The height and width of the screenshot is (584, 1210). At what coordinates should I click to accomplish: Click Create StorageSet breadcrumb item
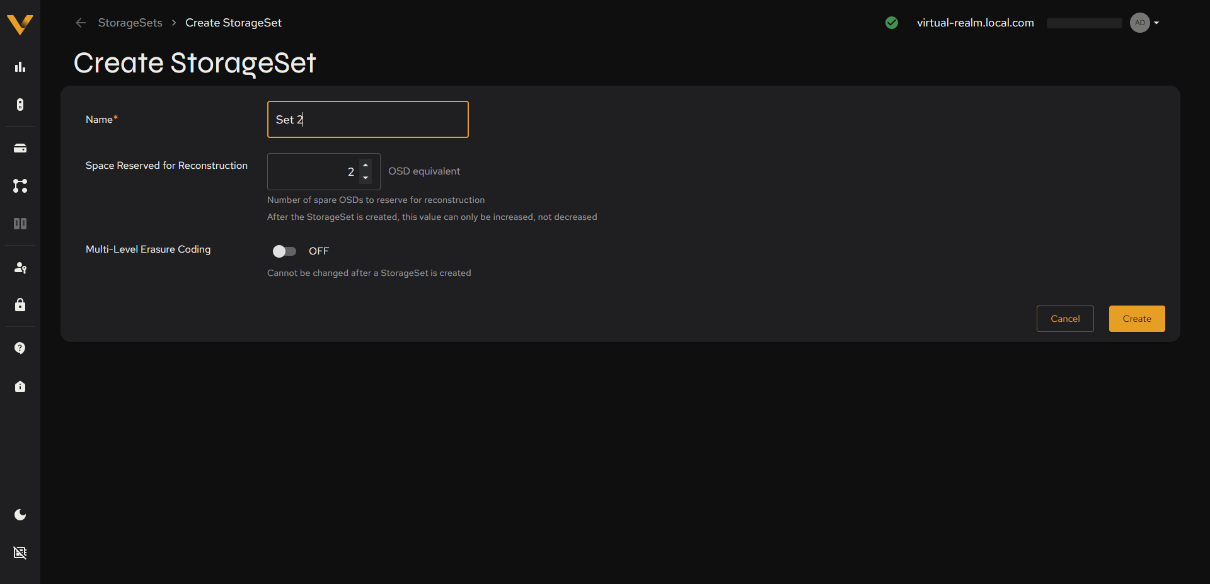pos(233,23)
